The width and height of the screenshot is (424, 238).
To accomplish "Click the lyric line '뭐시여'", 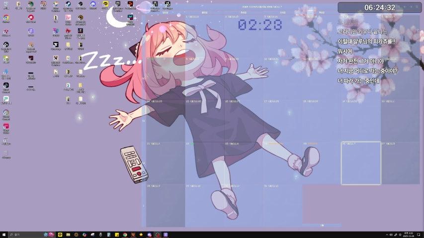I will 345,51.
